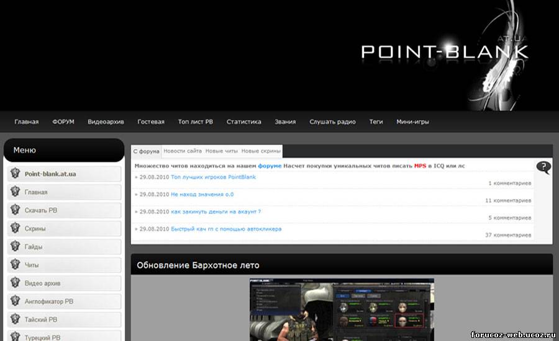
Task: Switch to the Новые скрины tab
Action: coord(261,151)
